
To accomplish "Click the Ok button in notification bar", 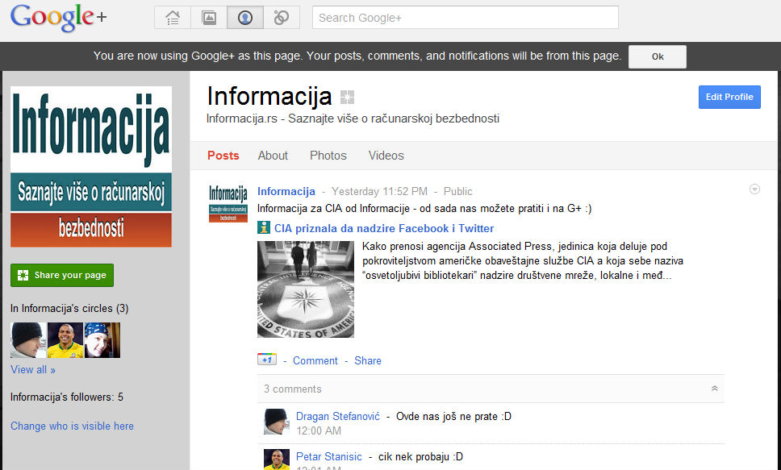I will [x=658, y=56].
